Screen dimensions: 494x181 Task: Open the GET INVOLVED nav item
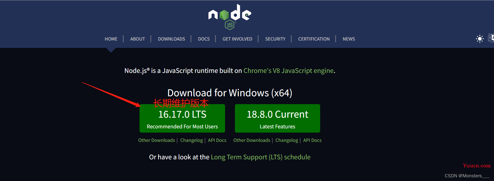coord(237,39)
